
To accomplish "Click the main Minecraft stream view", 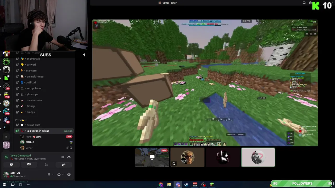I will point(205,83).
